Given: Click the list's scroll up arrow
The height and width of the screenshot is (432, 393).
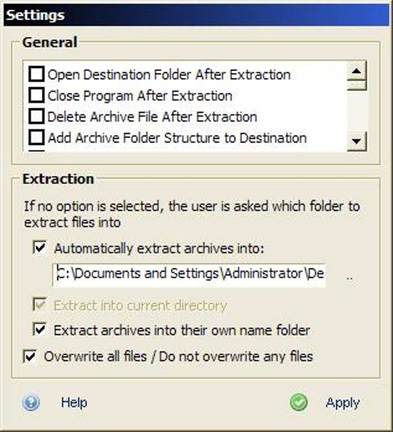Looking at the screenshot, I should [356, 71].
